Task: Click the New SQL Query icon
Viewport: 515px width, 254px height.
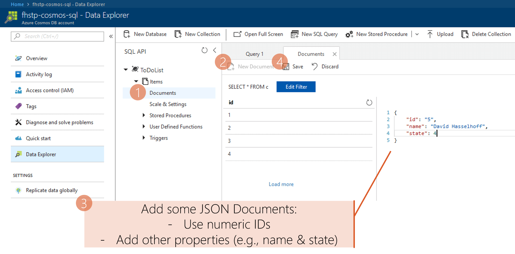Action: coord(295,34)
